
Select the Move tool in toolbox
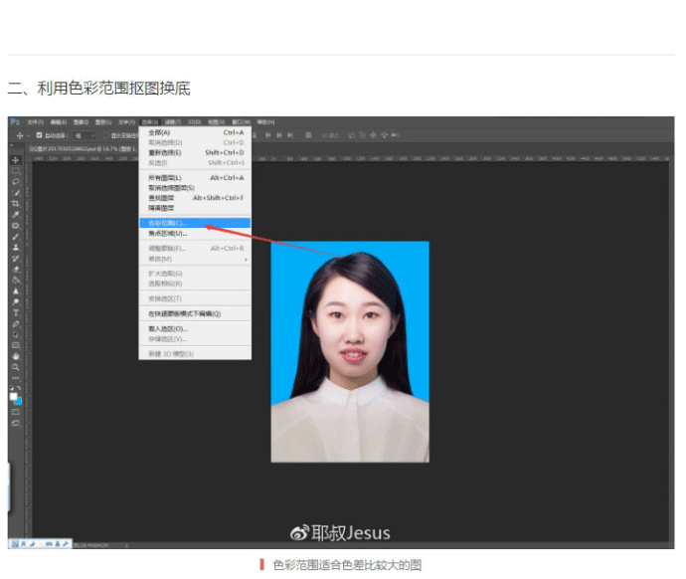coord(16,160)
